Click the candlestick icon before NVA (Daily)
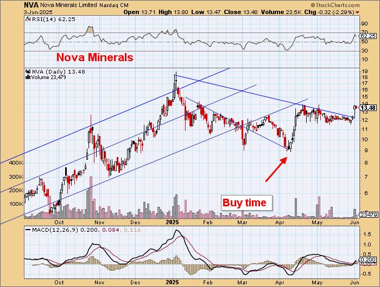The height and width of the screenshot is (287, 380). 28,72
